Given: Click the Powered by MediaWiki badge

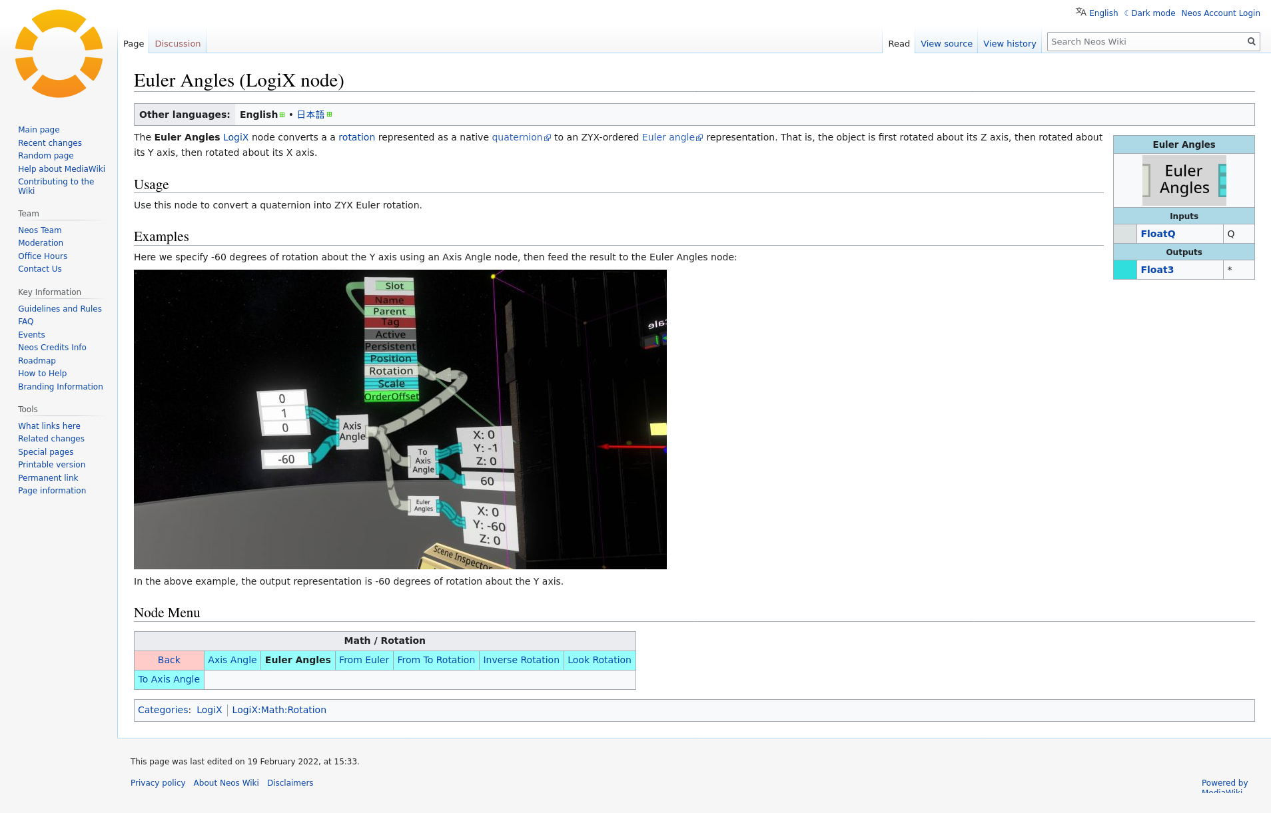Looking at the screenshot, I should click(1224, 786).
